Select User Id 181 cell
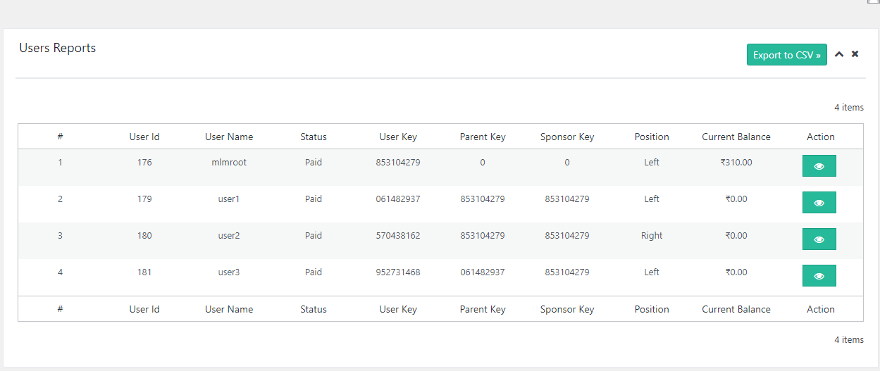Screen dimensions: 880x371 pos(144,272)
